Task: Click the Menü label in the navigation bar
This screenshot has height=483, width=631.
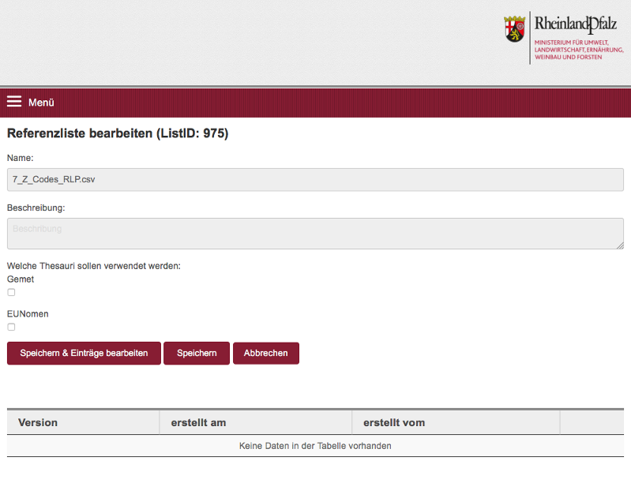Action: 41,103
